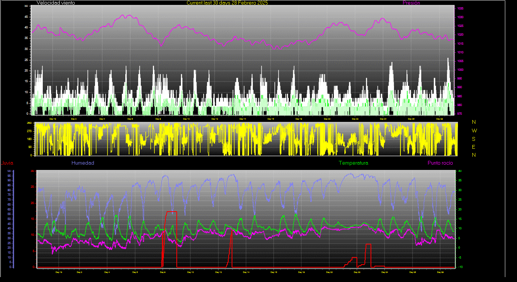Click '1025' on the pressure axis

coord(460,26)
